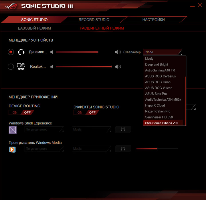Choose Razer Kraken Pro preset
This screenshot has width=206, height=200.
pyautogui.click(x=164, y=111)
